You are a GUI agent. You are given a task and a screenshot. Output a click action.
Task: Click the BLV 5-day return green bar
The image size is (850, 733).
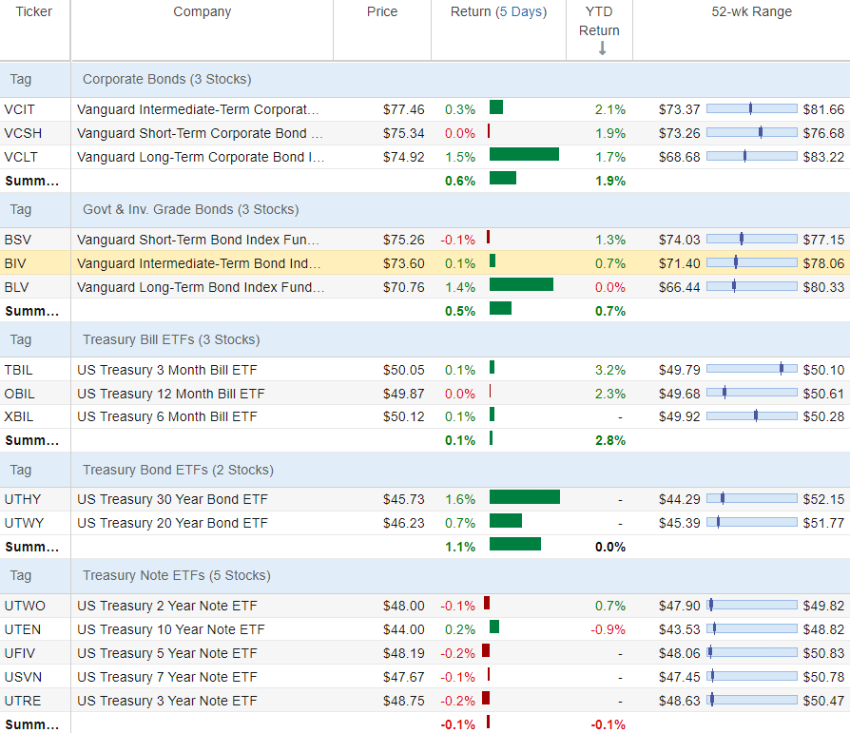coord(521,284)
